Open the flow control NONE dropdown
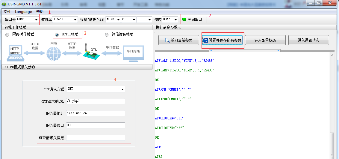 (175, 19)
